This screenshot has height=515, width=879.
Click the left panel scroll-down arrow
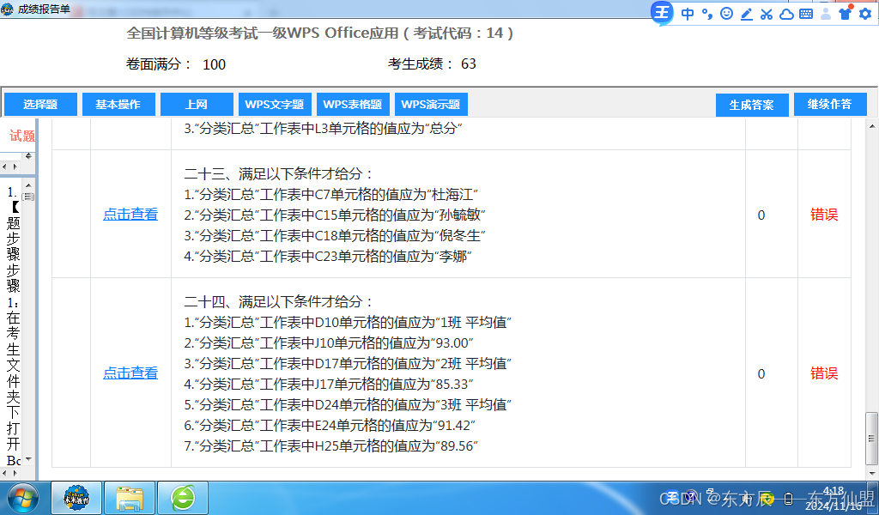coord(28,459)
